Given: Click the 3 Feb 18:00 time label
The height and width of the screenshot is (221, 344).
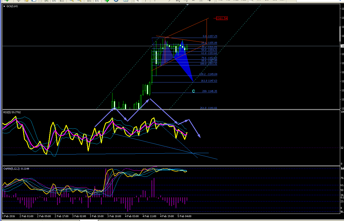Looking at the screenshot, I should (114, 216).
